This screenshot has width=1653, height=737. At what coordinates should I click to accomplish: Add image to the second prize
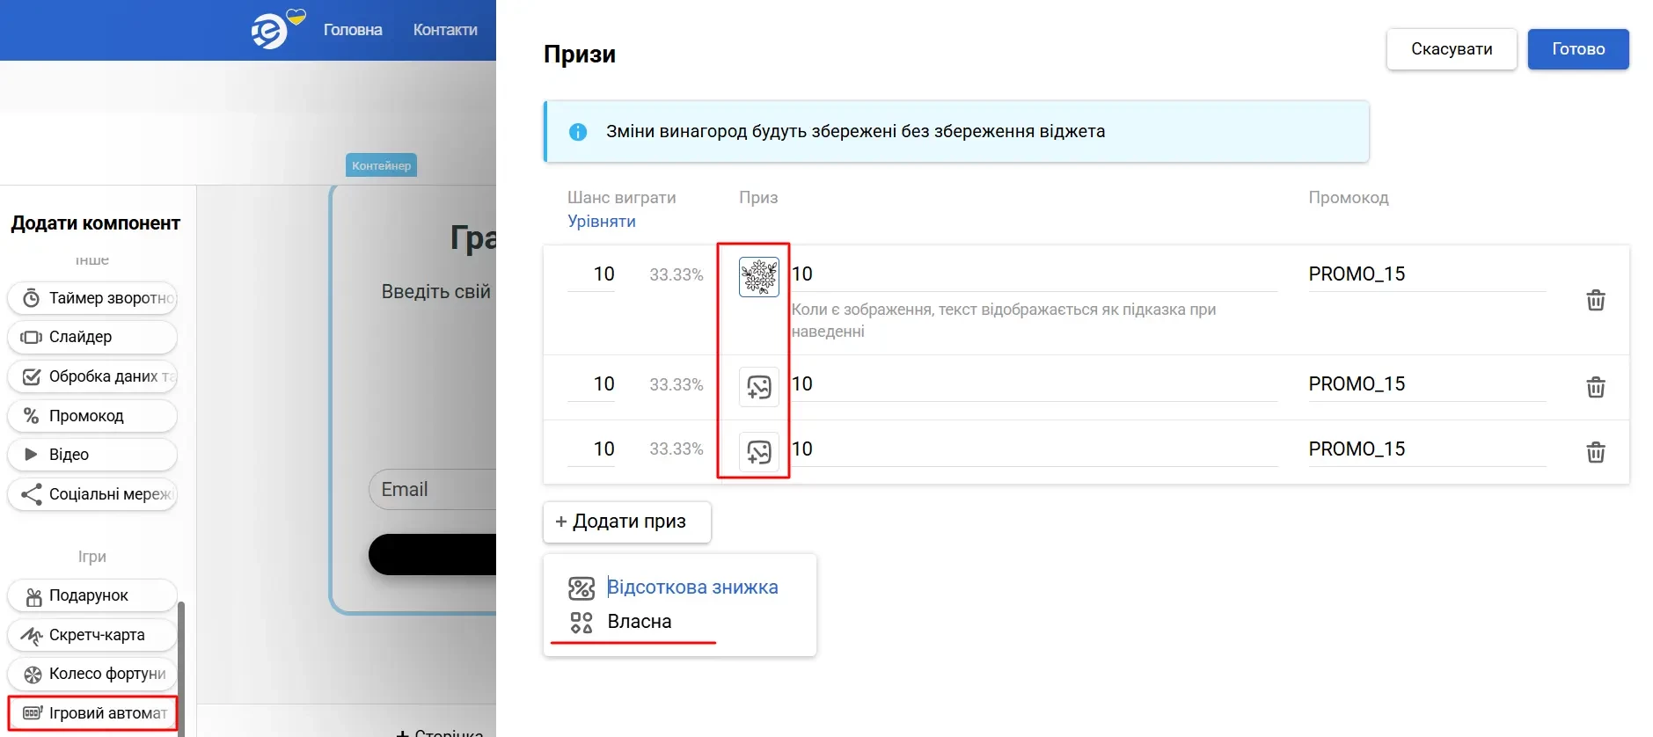[758, 387]
